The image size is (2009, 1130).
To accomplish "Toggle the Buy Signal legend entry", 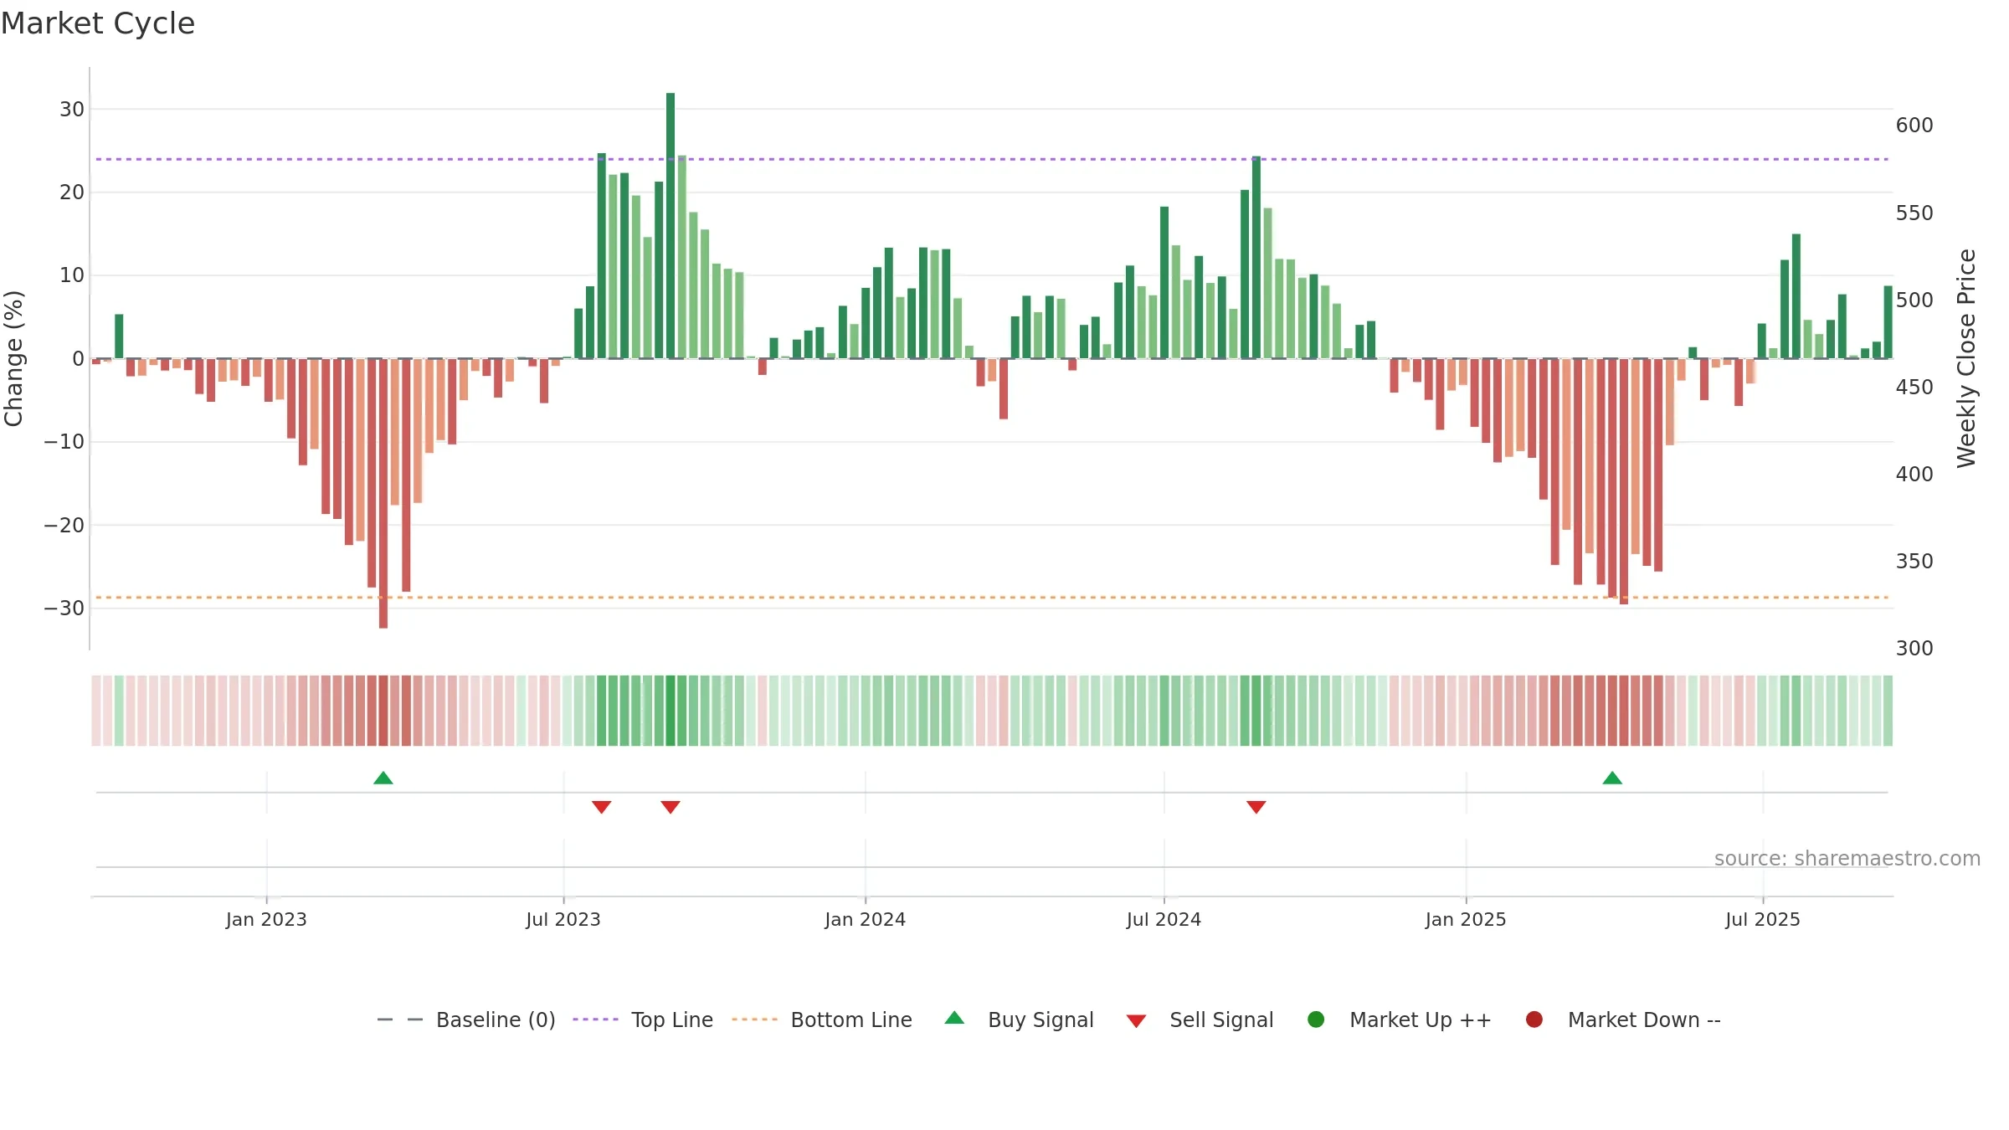I will pos(1019,1020).
